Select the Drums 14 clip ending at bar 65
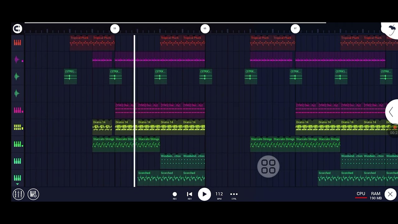Image resolution: width=398 pixels, height=224 pixels. (x=194, y=127)
